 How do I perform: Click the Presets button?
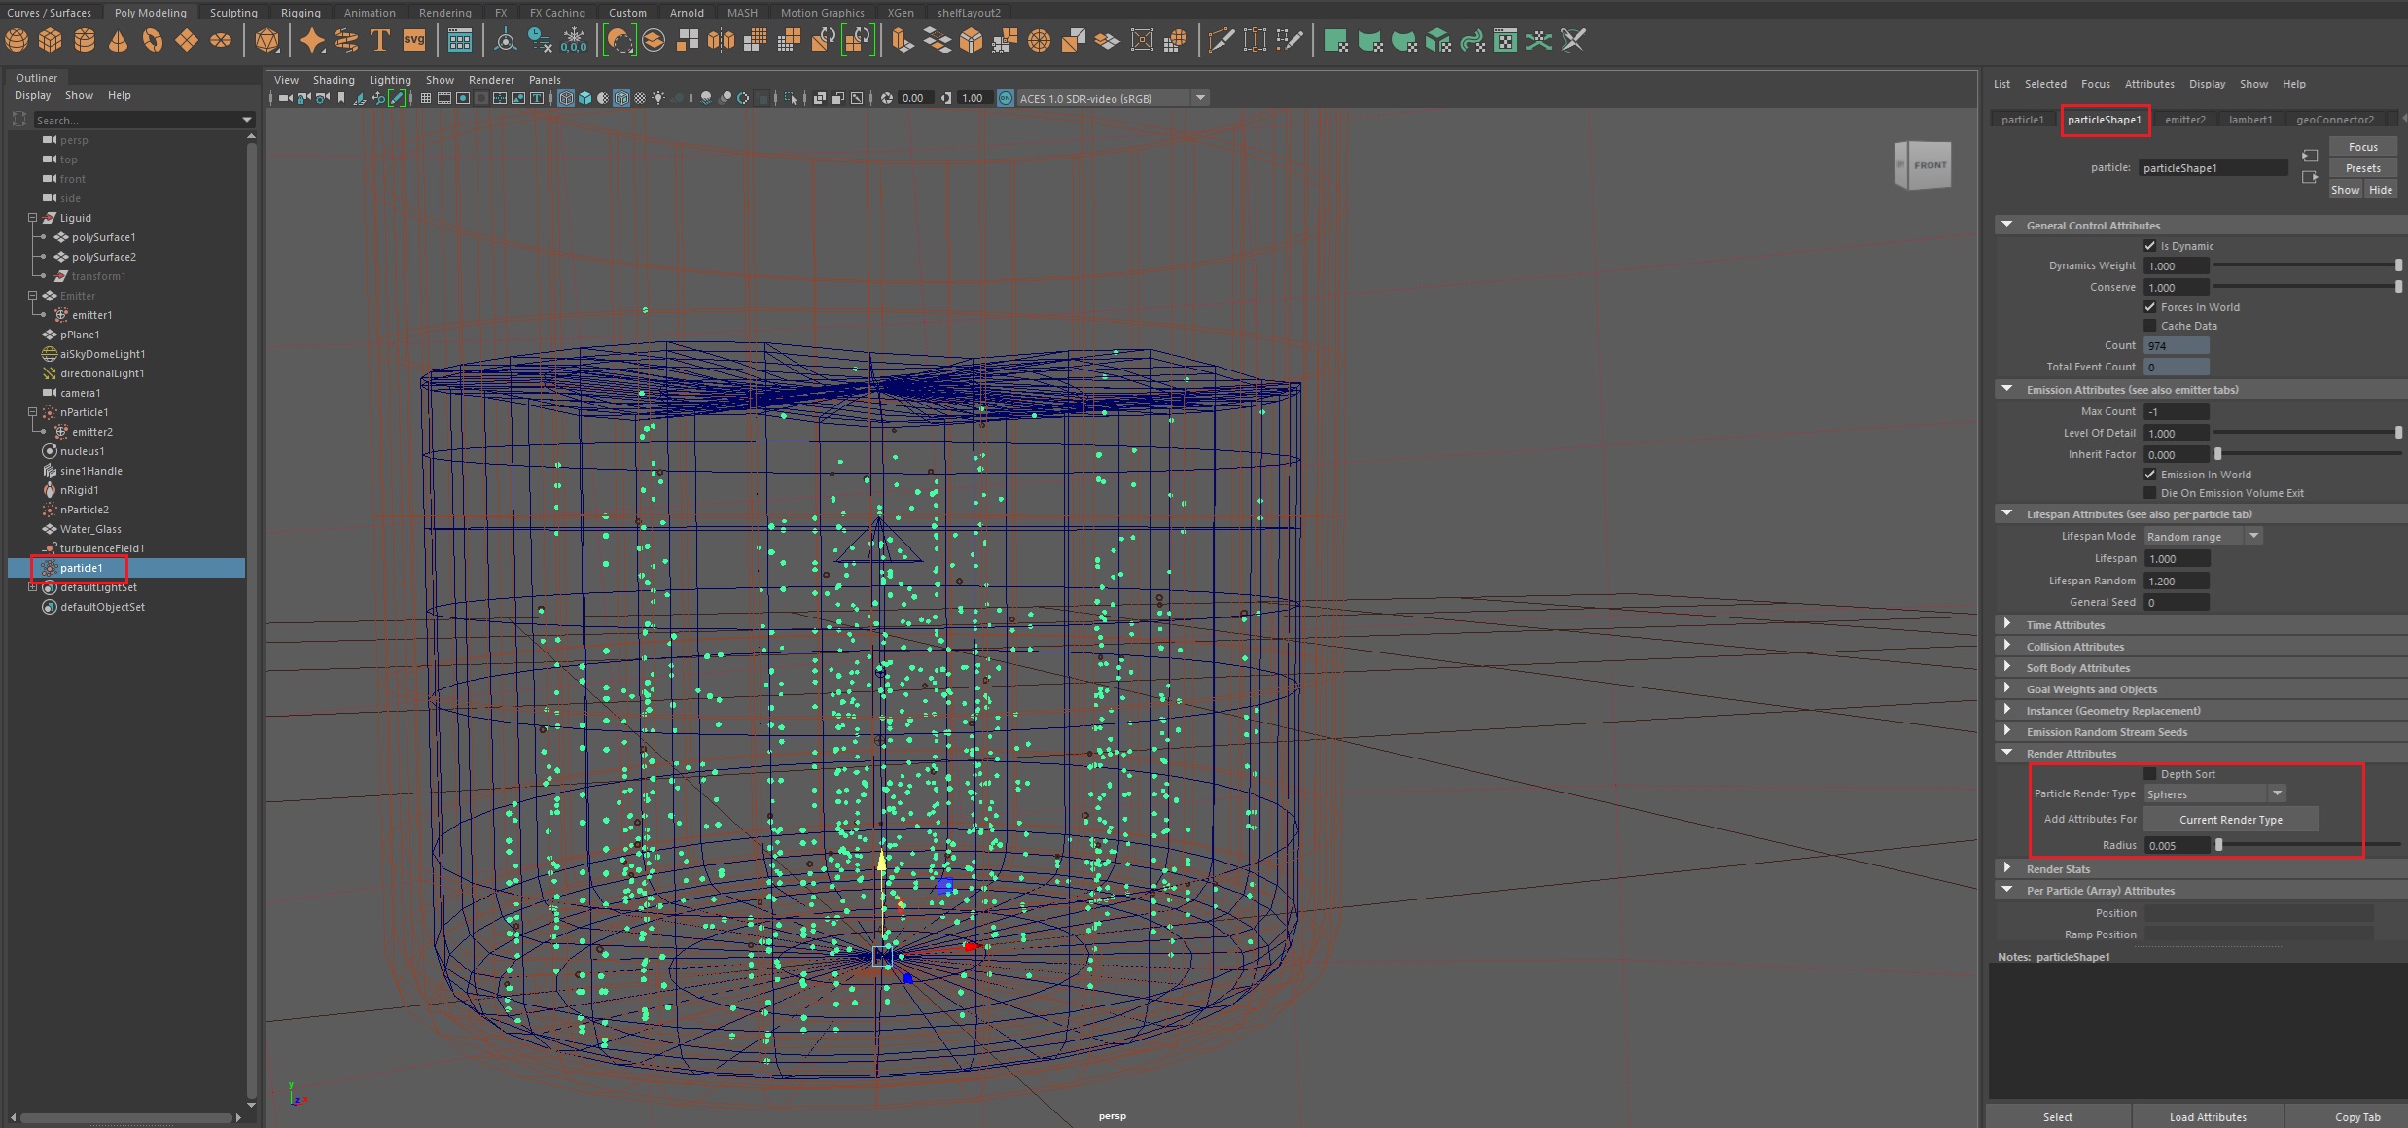pyautogui.click(x=2363, y=168)
